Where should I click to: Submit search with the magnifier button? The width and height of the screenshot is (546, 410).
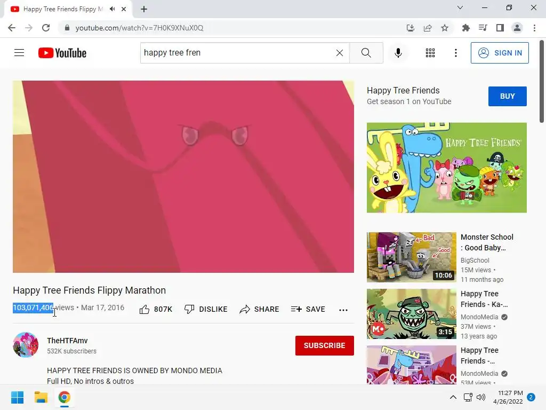(x=366, y=53)
